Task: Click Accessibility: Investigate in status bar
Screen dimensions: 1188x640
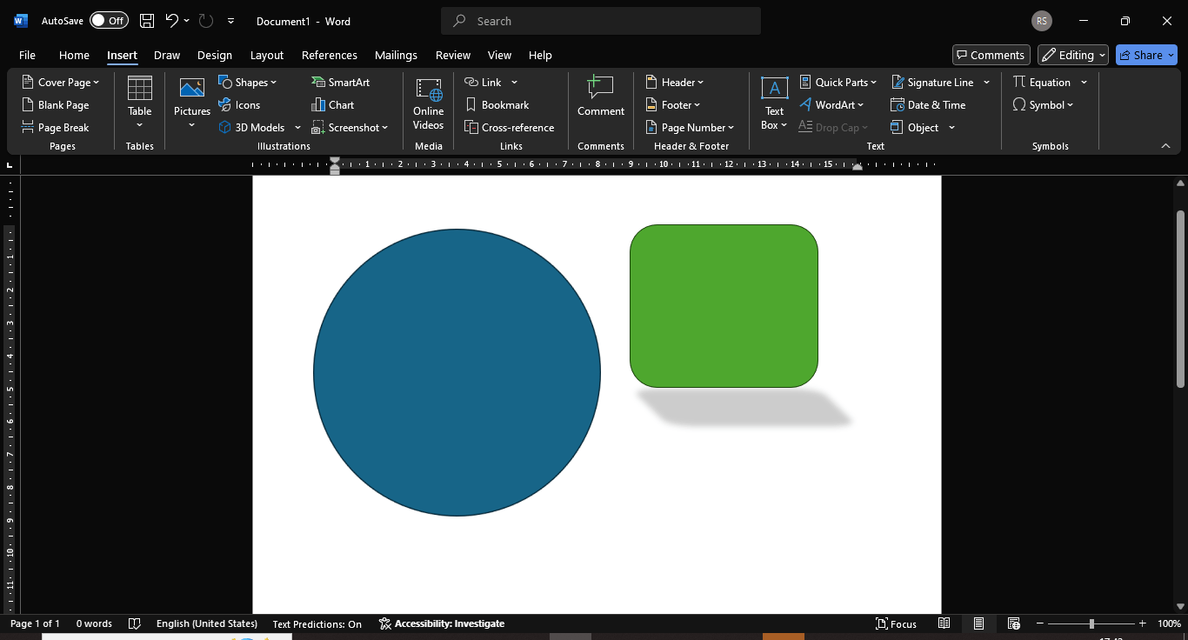Action: click(441, 623)
